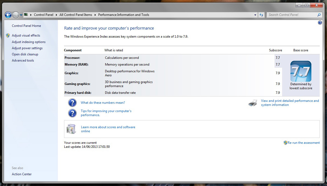Click the shield icon beside Adjust visual effects
Screen dimensions: 327x186
click(x=8, y=35)
